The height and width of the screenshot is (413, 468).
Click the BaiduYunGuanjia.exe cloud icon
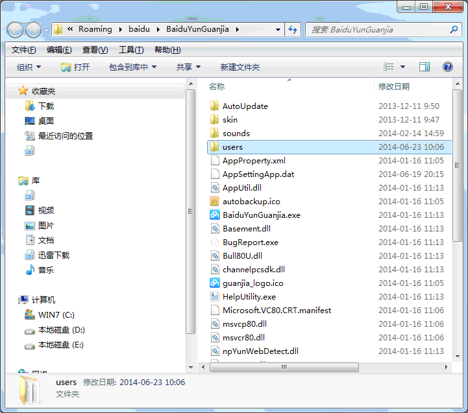(215, 215)
